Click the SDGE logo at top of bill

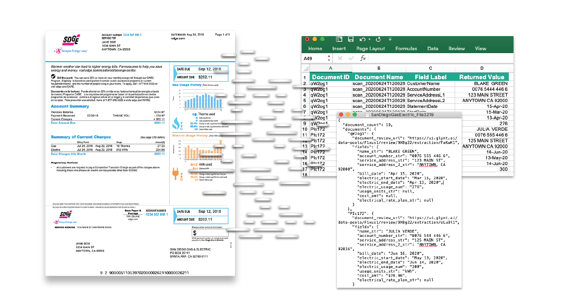[71, 40]
